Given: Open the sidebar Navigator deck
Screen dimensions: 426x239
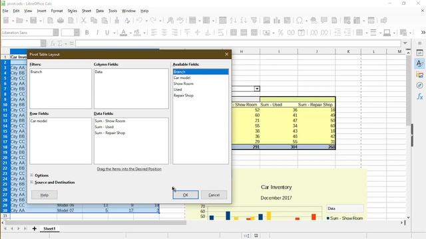Looking at the screenshot, I should [x=420, y=86].
